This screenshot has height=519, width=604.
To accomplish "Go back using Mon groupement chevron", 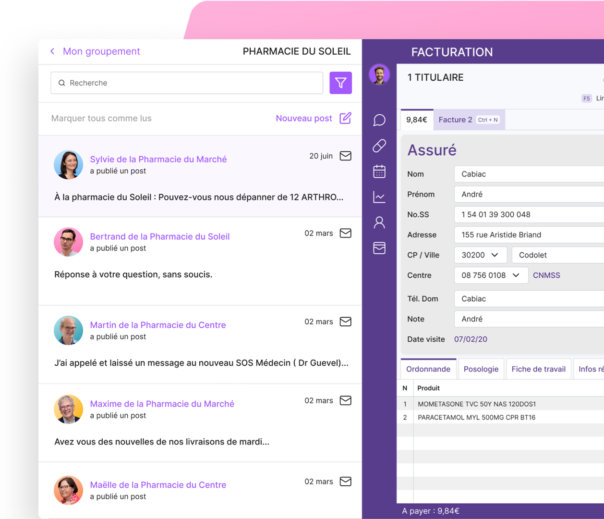I will [52, 51].
